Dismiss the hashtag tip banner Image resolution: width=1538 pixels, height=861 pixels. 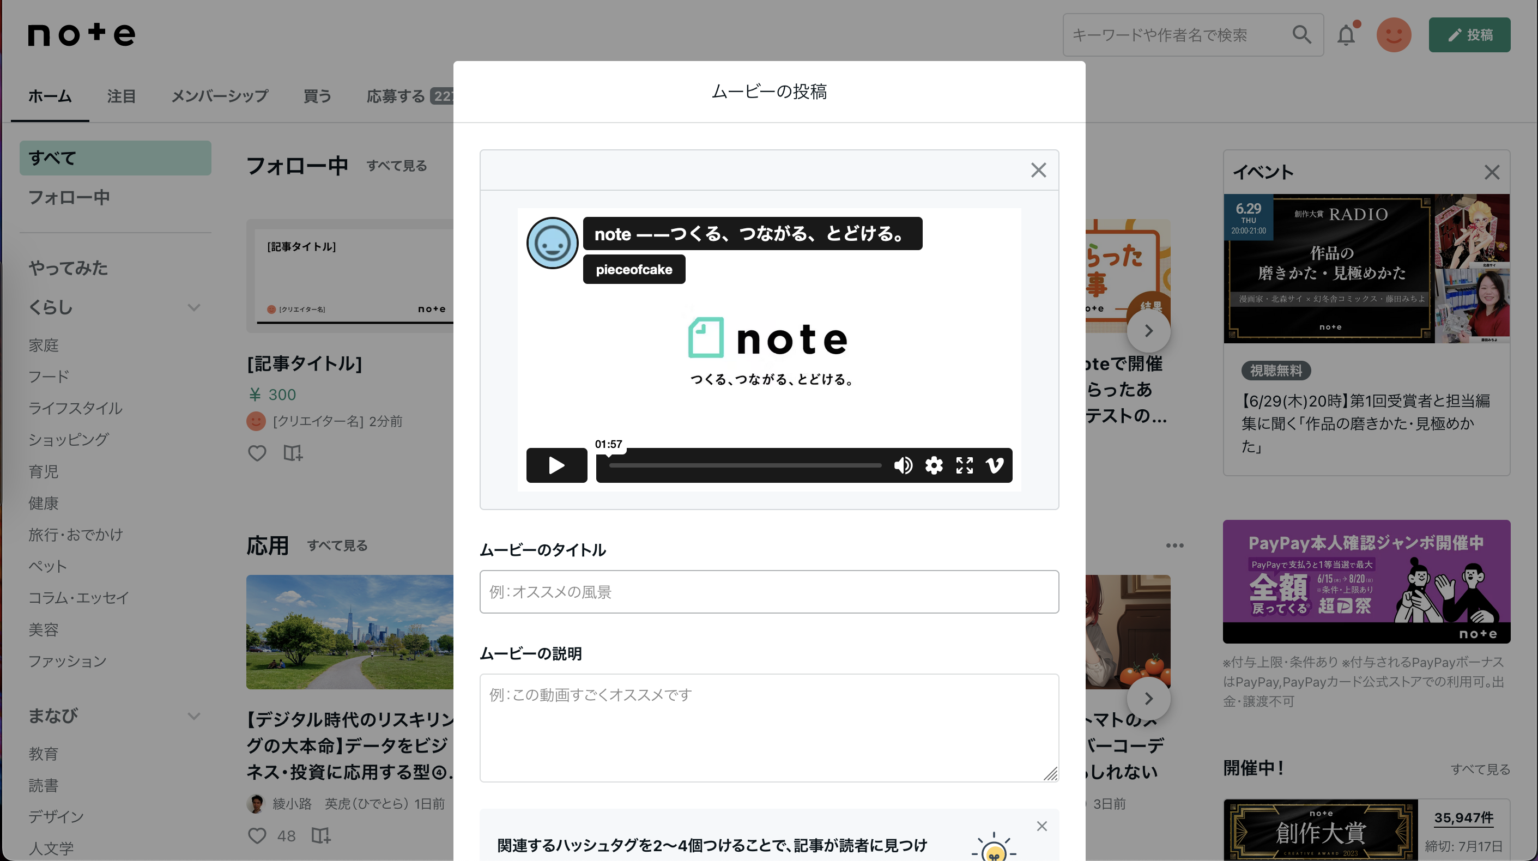click(1042, 826)
